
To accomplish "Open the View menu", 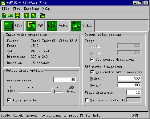I will 16,9.
